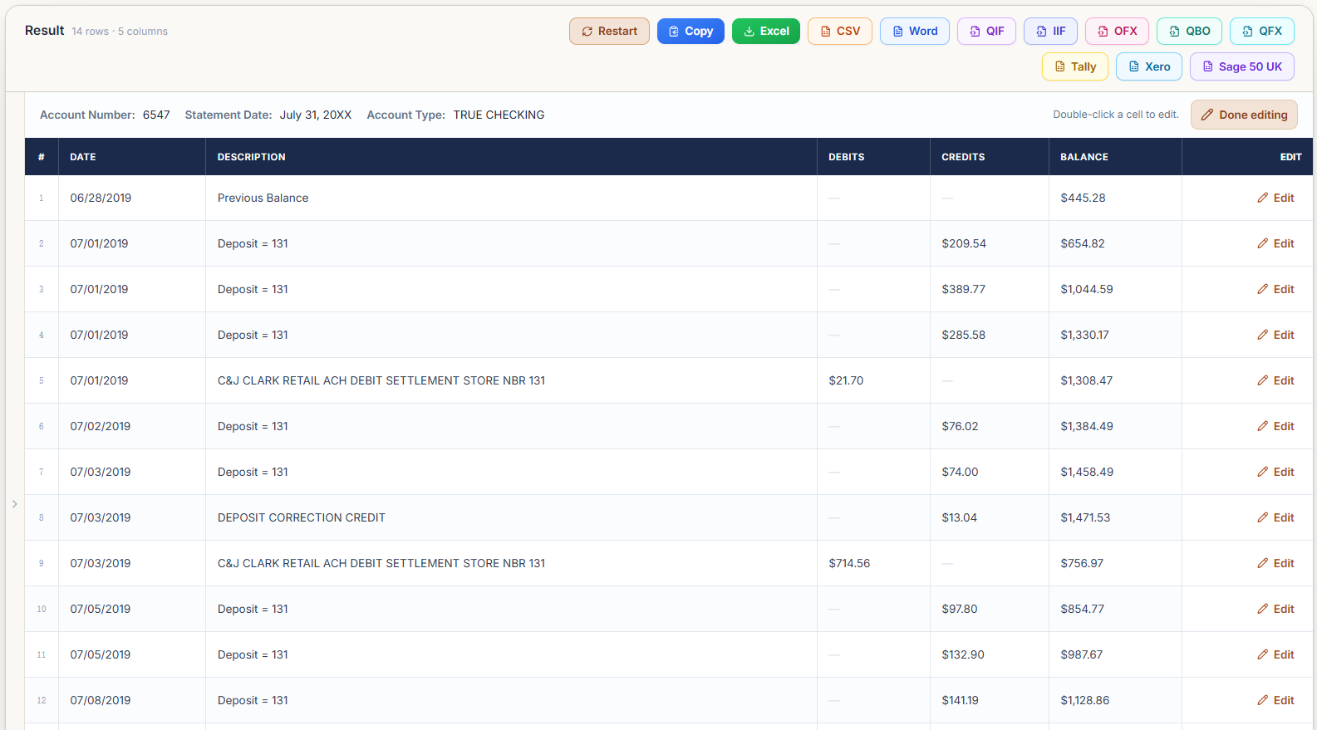Edit the row with credit $74.00
The height and width of the screenshot is (730, 1317).
coord(1275,473)
